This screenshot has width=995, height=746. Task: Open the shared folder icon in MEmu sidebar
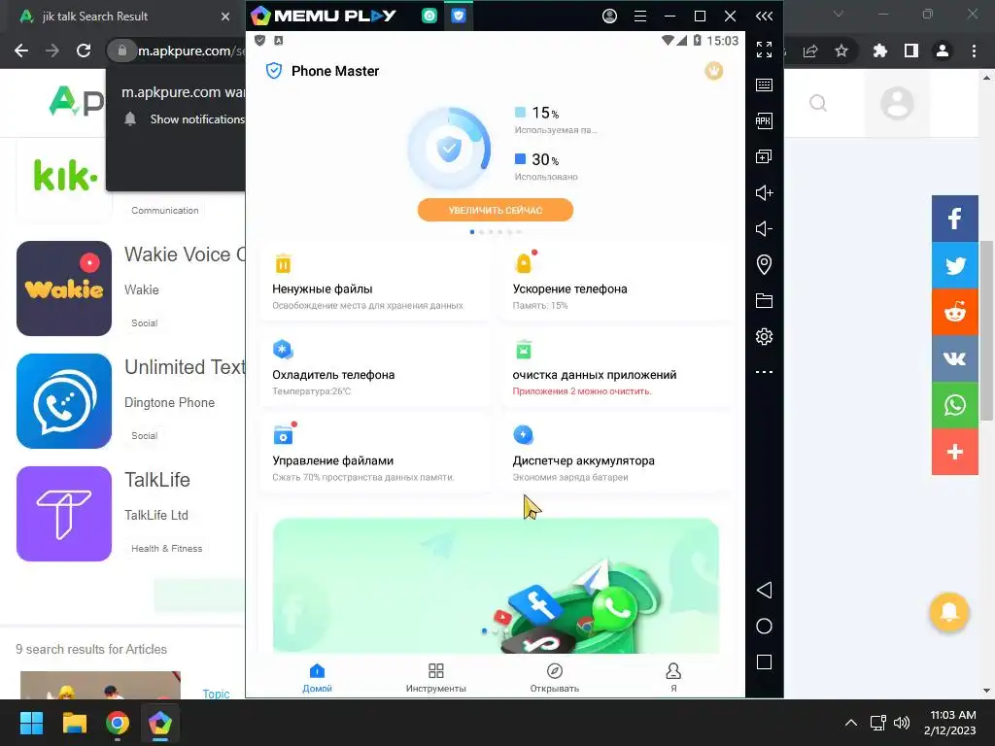pos(764,301)
